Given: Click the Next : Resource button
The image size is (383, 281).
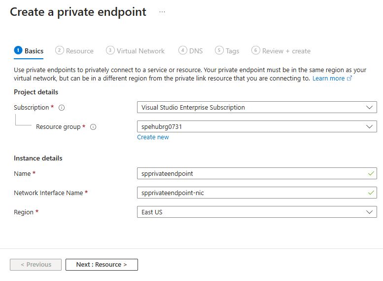Looking at the screenshot, I should [x=102, y=265].
